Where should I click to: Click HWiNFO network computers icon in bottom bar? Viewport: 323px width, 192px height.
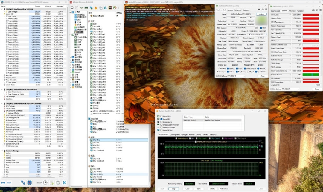point(23,182)
